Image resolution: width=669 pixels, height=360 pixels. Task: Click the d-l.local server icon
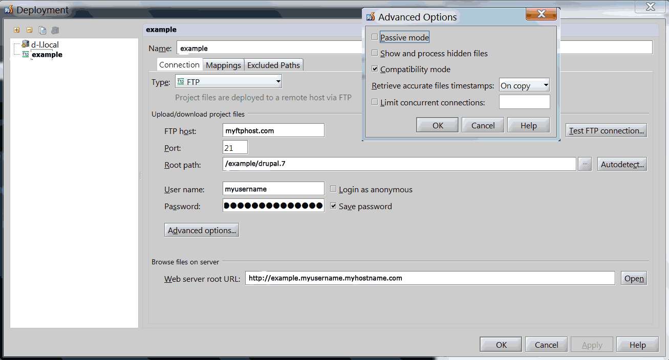(x=25, y=44)
